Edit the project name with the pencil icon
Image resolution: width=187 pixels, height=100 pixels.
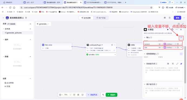26,18
